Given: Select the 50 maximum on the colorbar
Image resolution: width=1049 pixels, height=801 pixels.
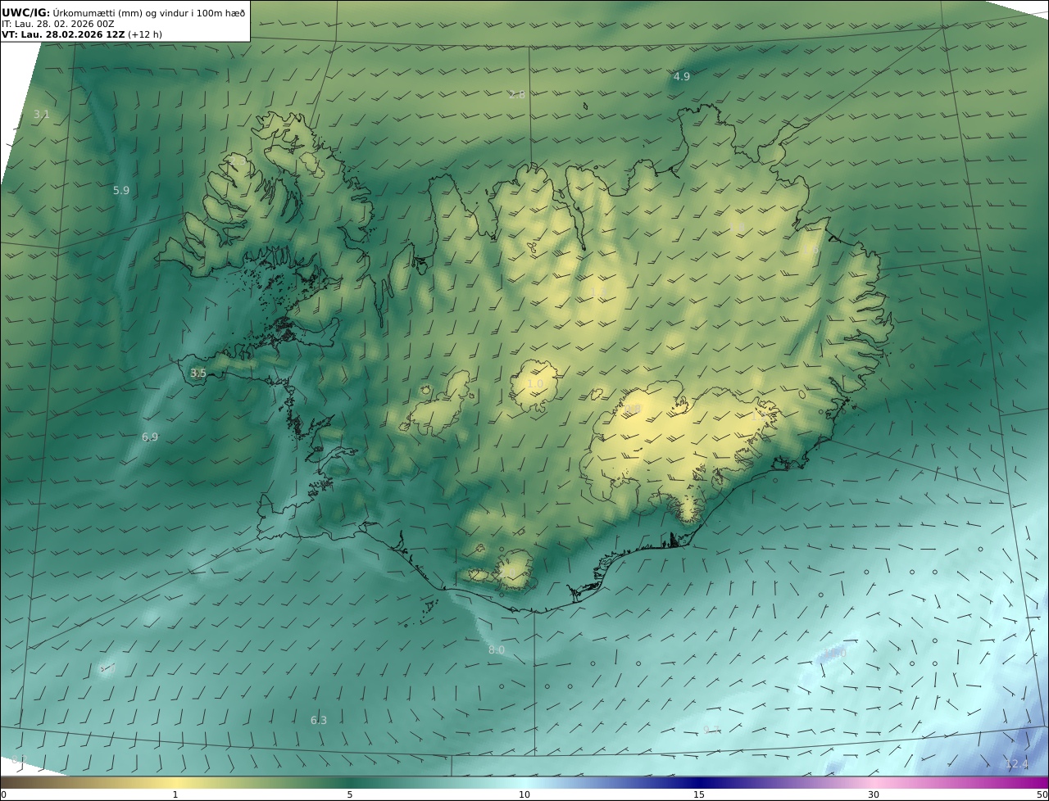Looking at the screenshot, I should point(1042,794).
